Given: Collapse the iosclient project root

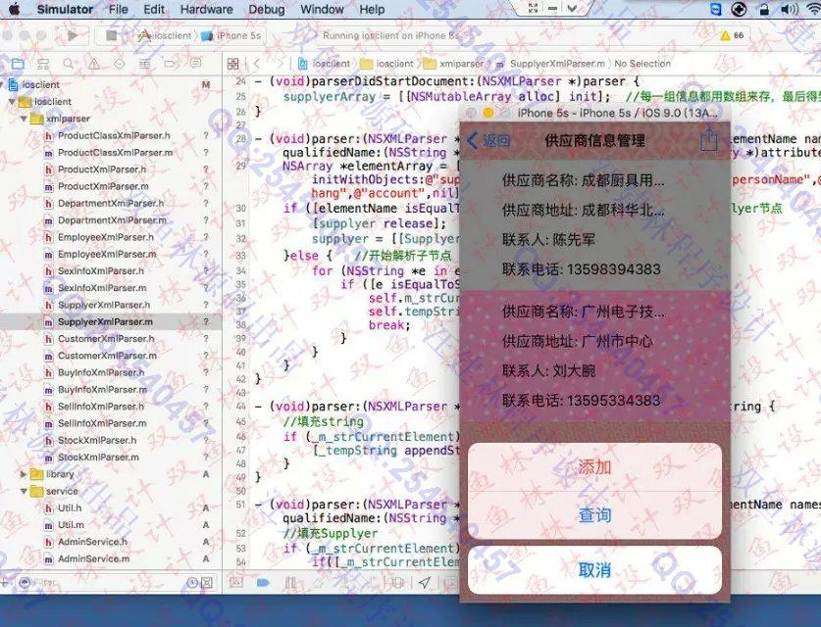Looking at the screenshot, I should (x=3, y=84).
